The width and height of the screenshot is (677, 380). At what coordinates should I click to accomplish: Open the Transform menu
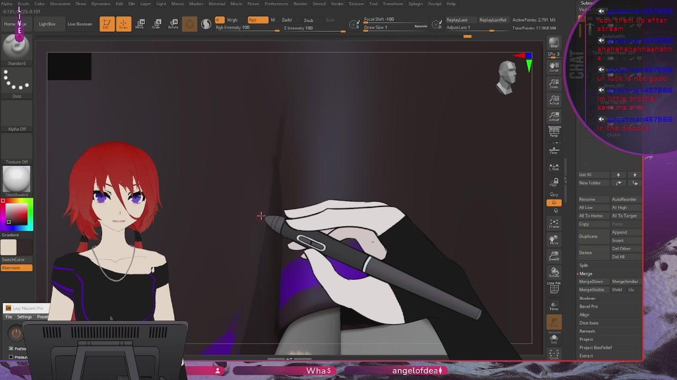coord(393,4)
